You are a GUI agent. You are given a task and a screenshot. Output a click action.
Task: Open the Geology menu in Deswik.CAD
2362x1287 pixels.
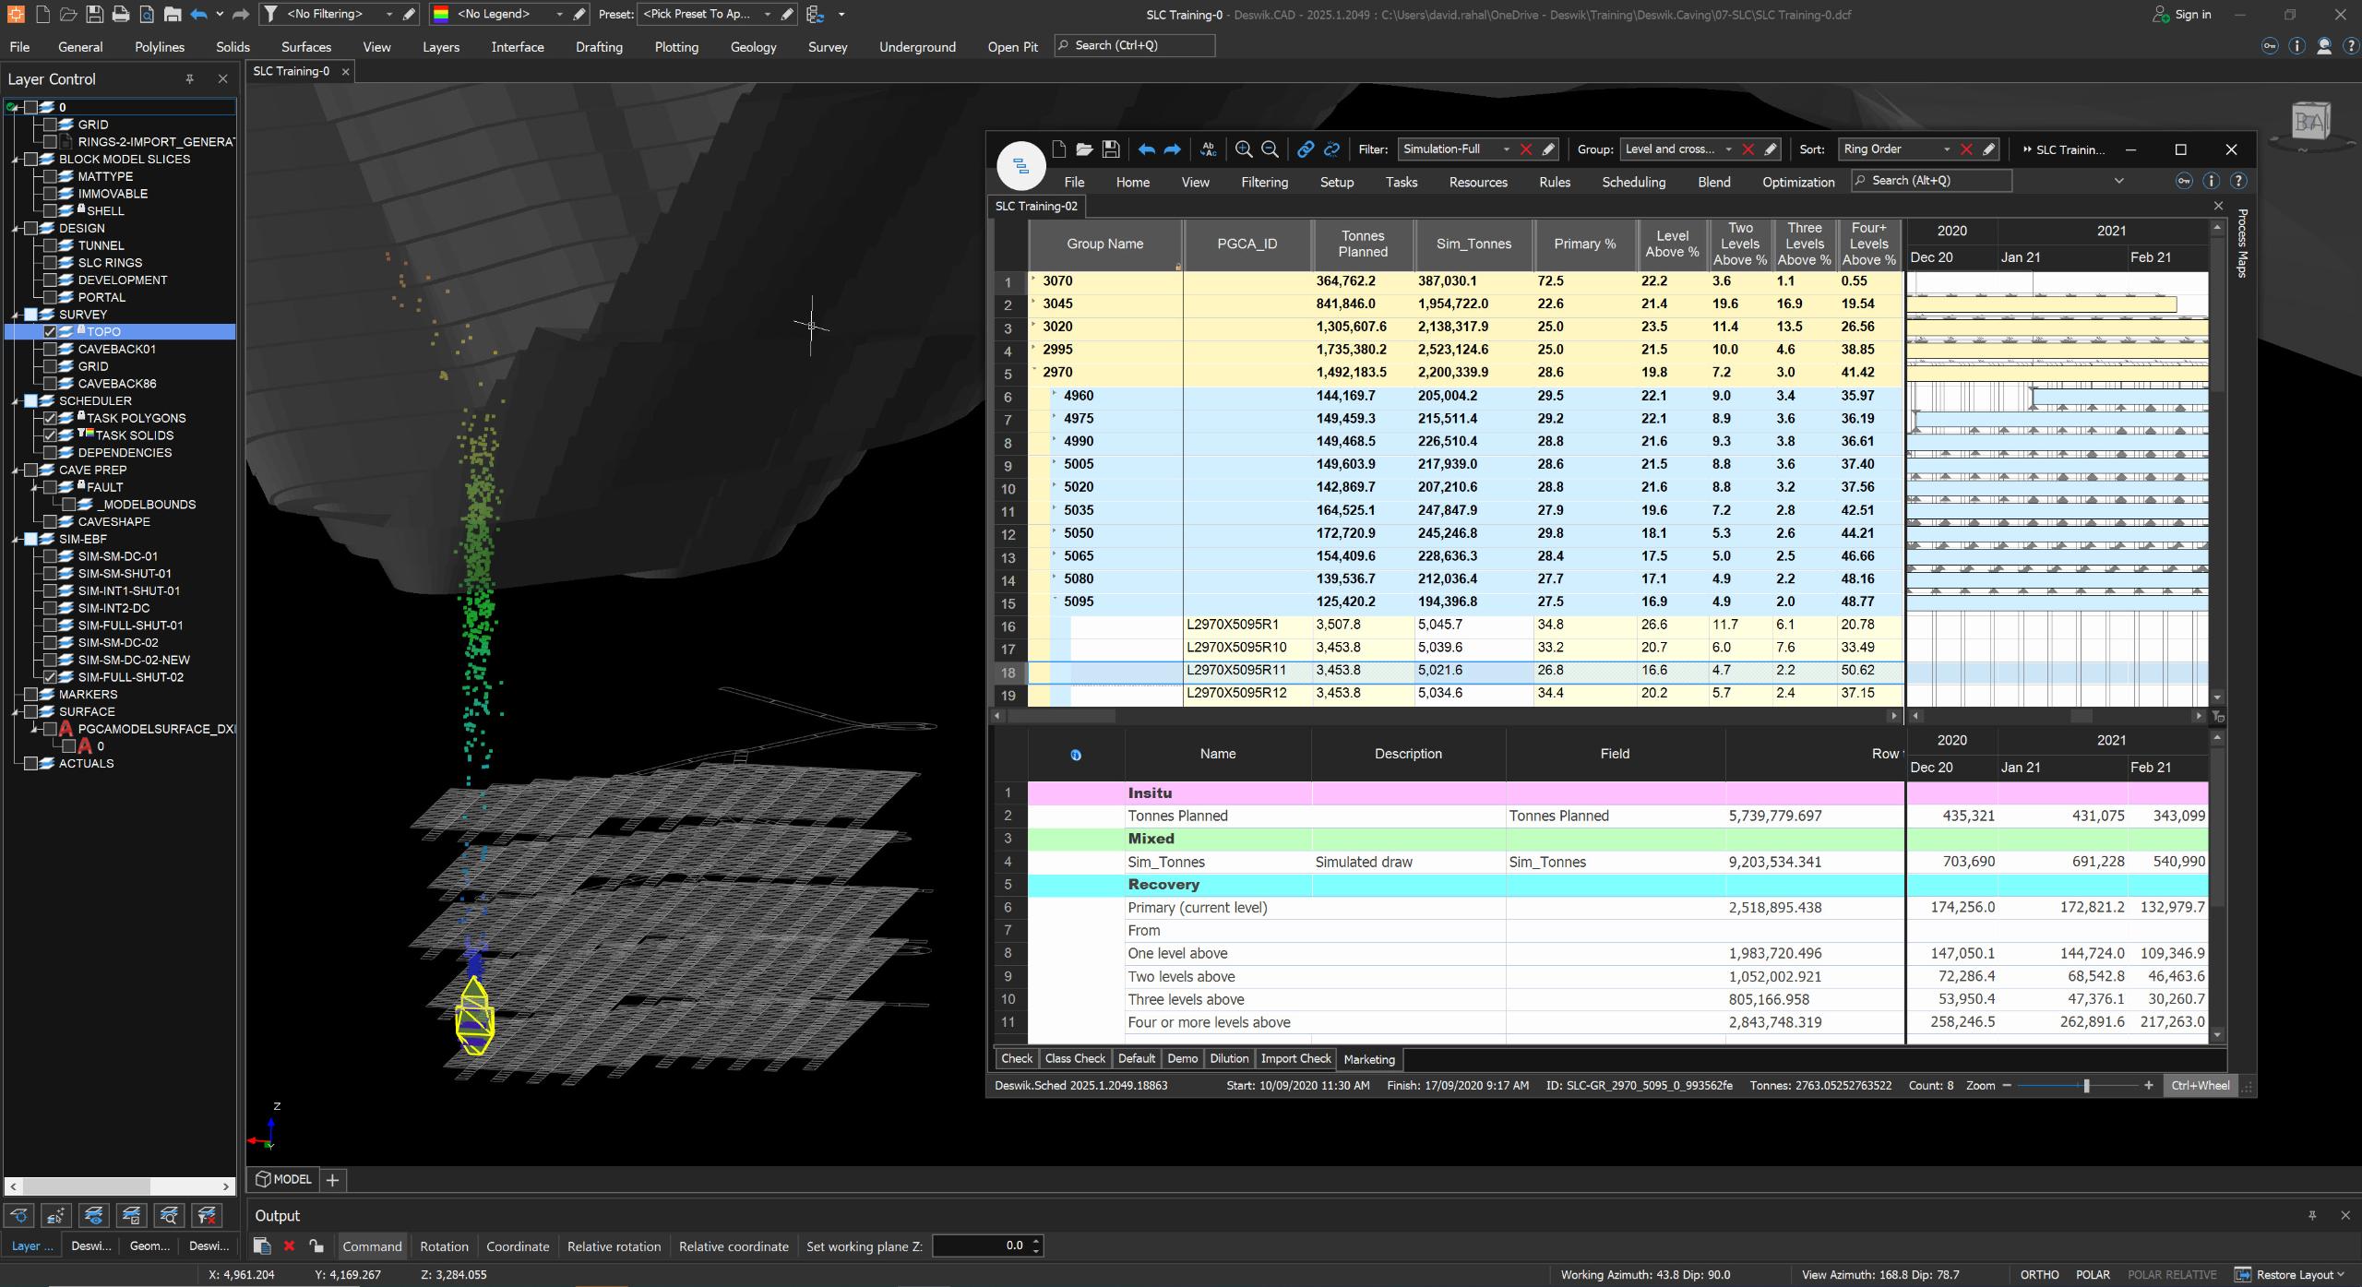pos(753,46)
